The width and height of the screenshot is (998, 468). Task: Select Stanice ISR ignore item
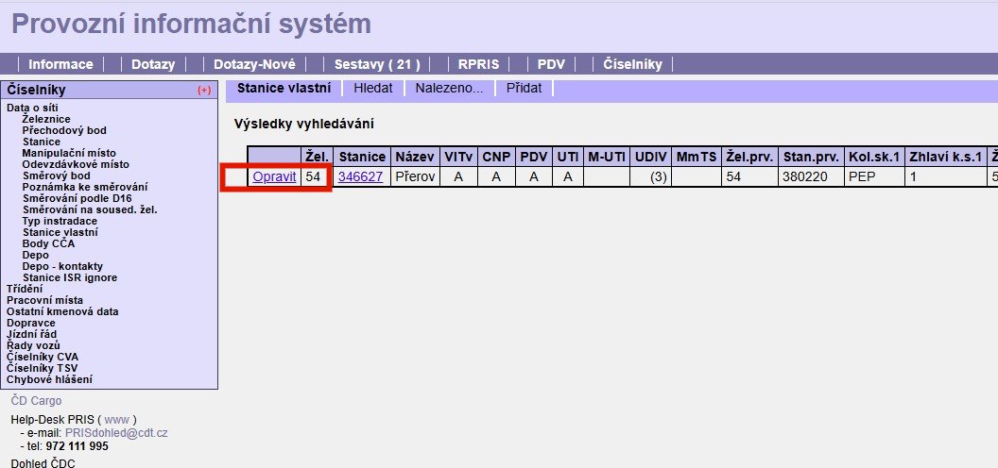click(x=70, y=277)
